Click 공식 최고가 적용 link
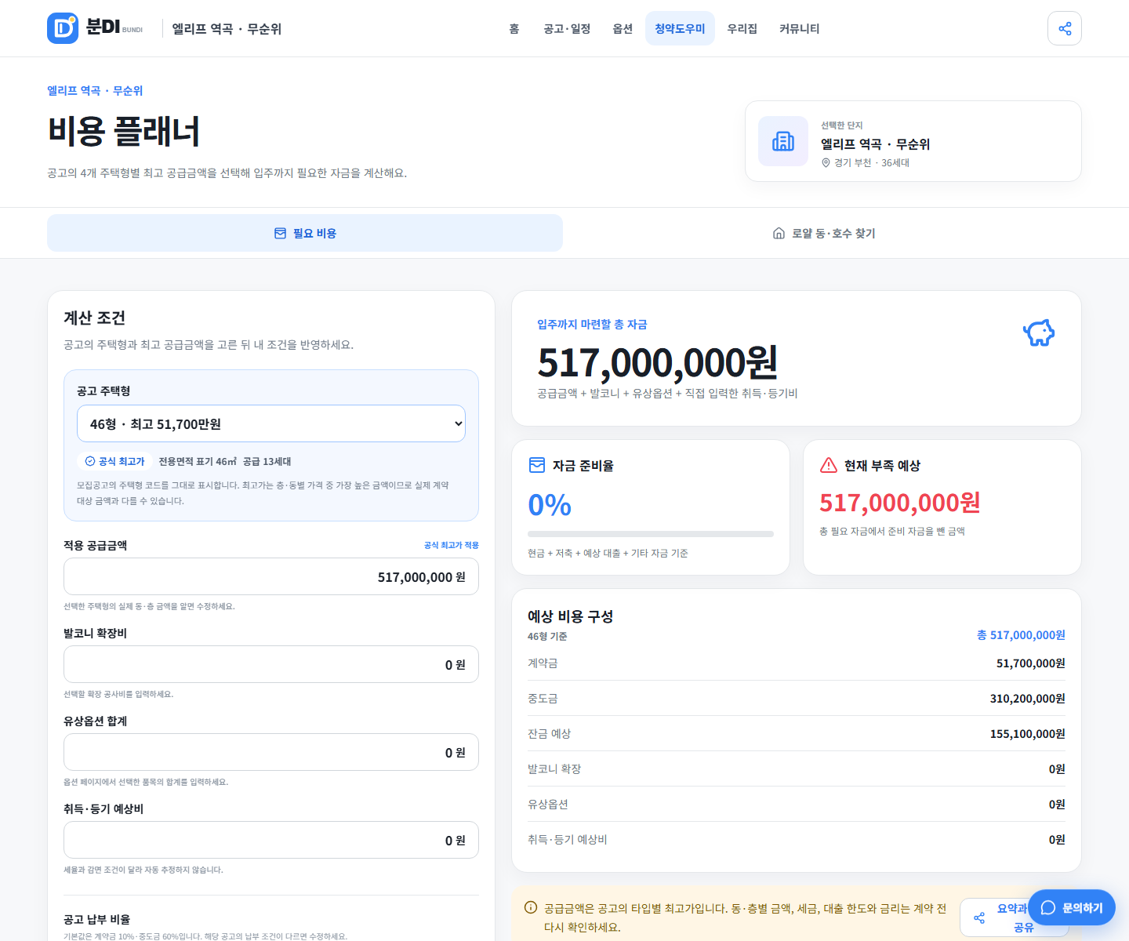1129x941 pixels. pyautogui.click(x=452, y=545)
